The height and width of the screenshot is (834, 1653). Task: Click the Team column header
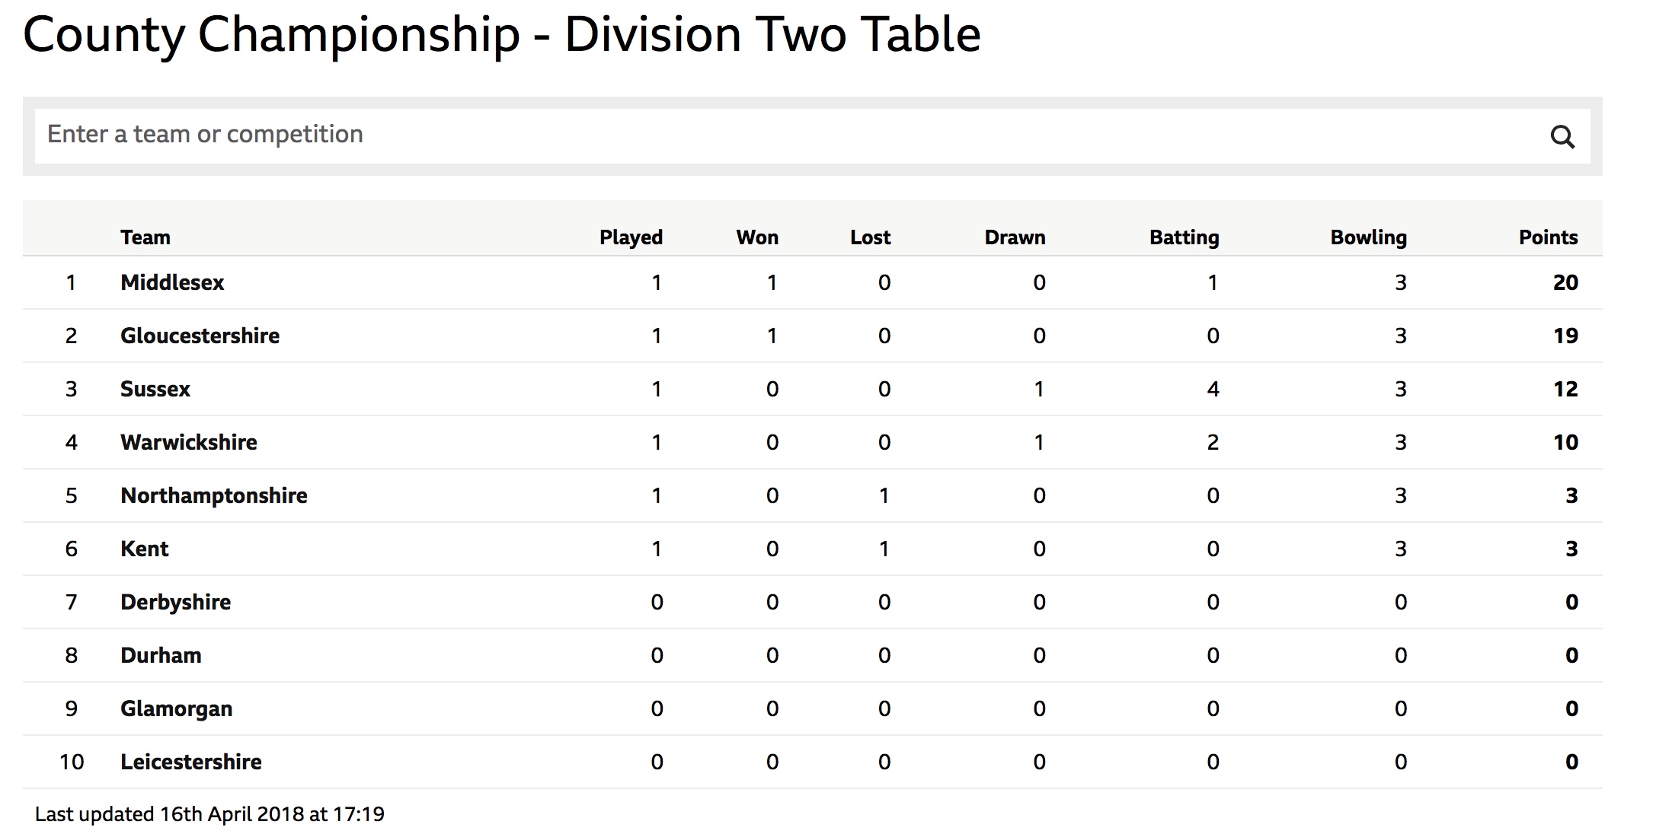pyautogui.click(x=145, y=237)
